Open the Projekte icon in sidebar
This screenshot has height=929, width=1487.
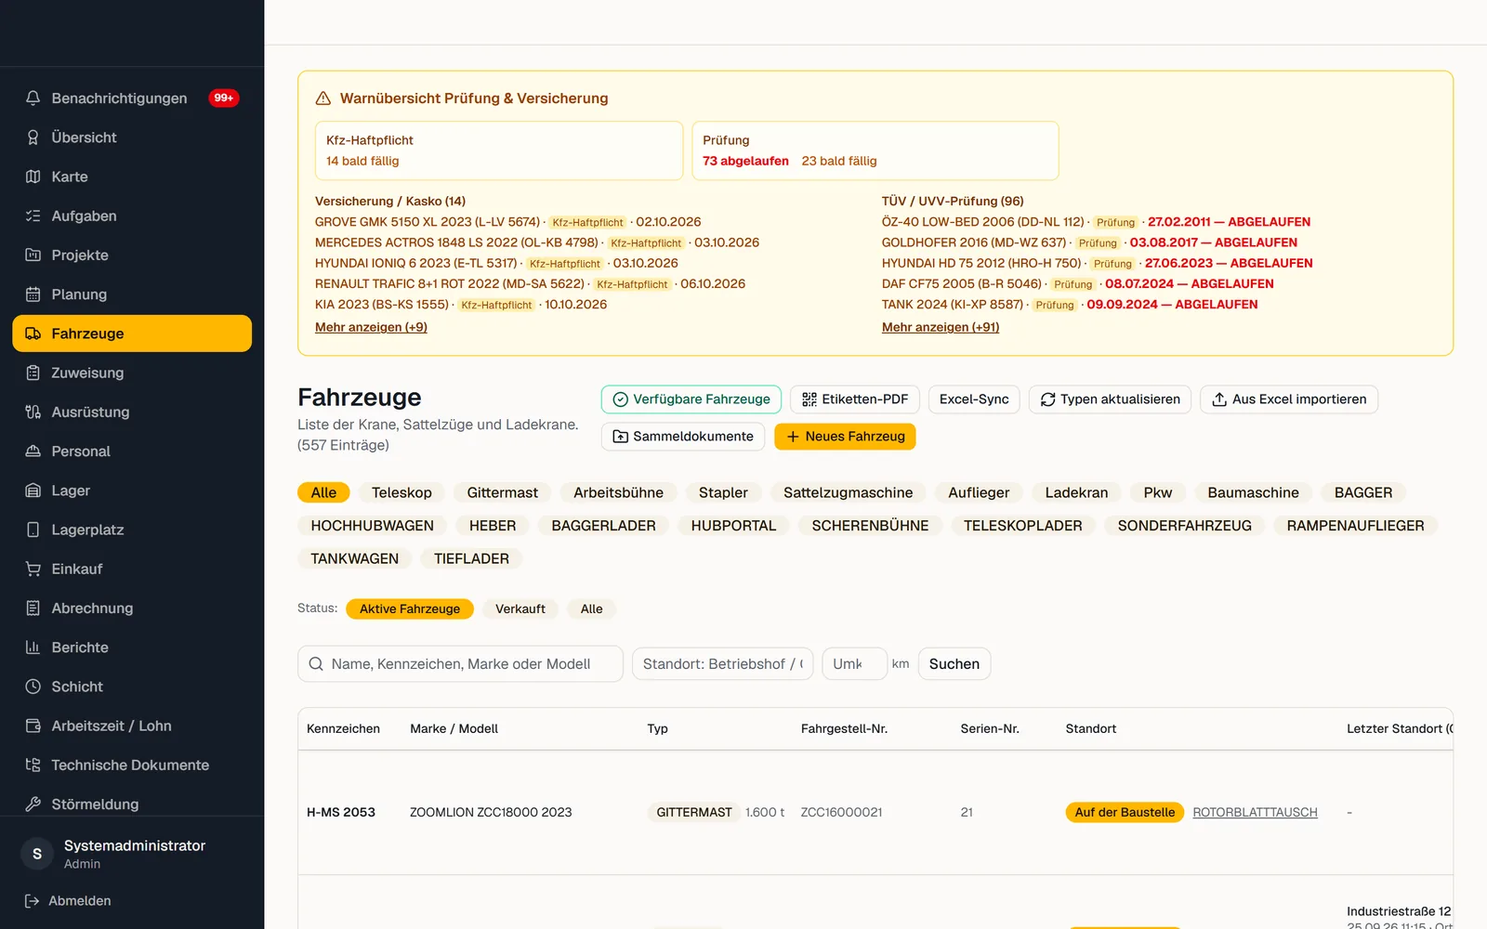coord(33,255)
